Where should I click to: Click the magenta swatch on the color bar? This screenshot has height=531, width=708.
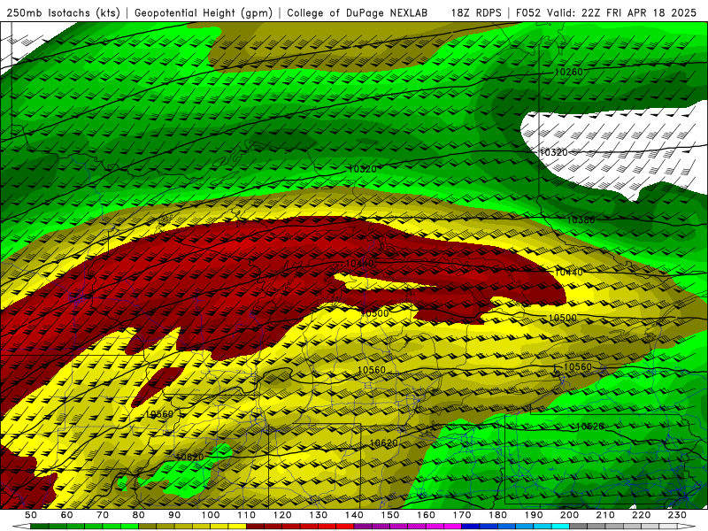click(453, 527)
